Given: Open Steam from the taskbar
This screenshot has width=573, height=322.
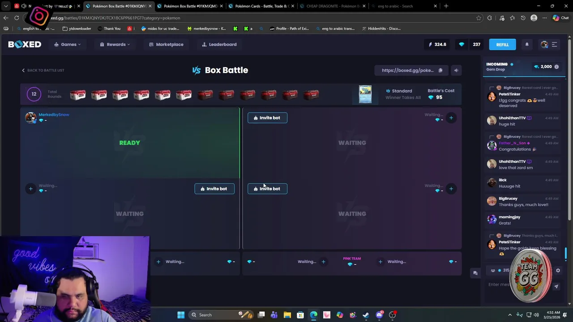Looking at the screenshot, I should [x=366, y=315].
